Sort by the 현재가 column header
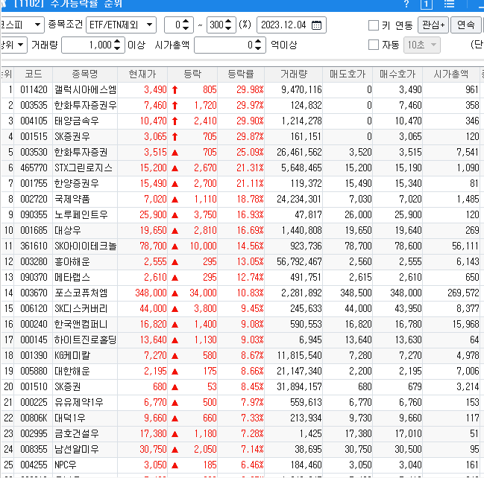Screen dimensions: 484x478 142,74
